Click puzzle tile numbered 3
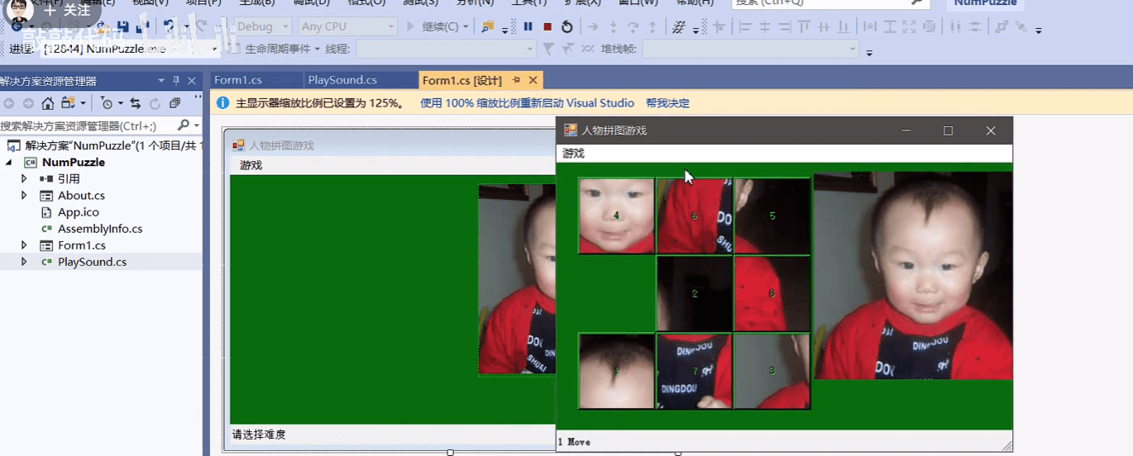 click(772, 371)
